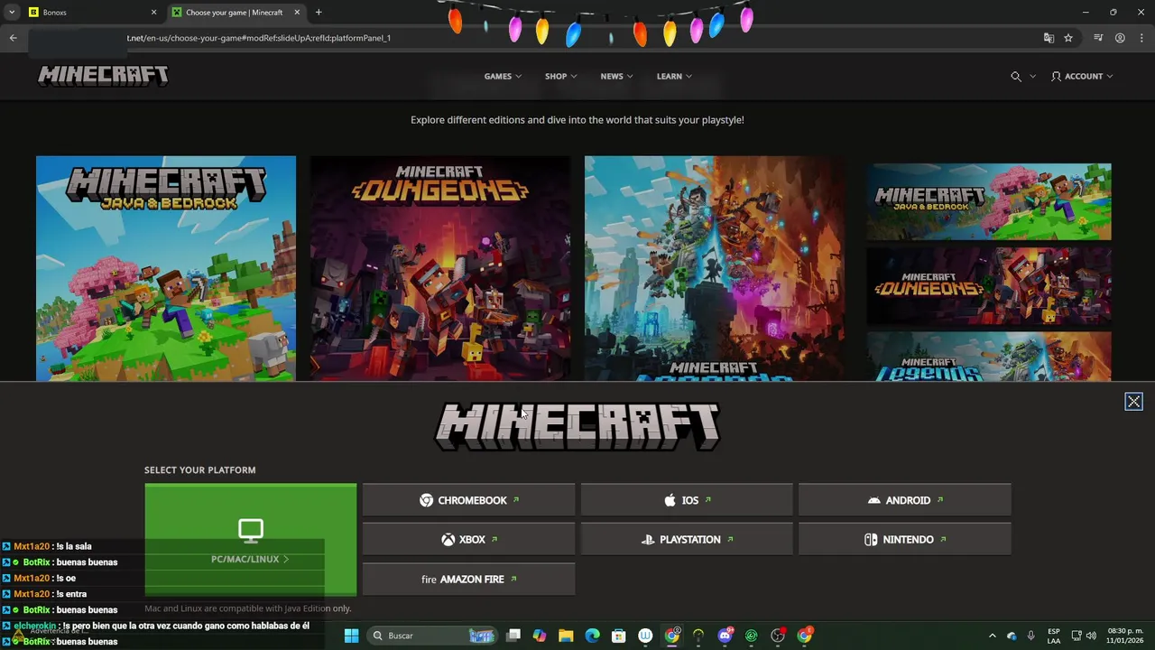1155x650 pixels.
Task: Click the browser address bar URL
Action: 258,38
